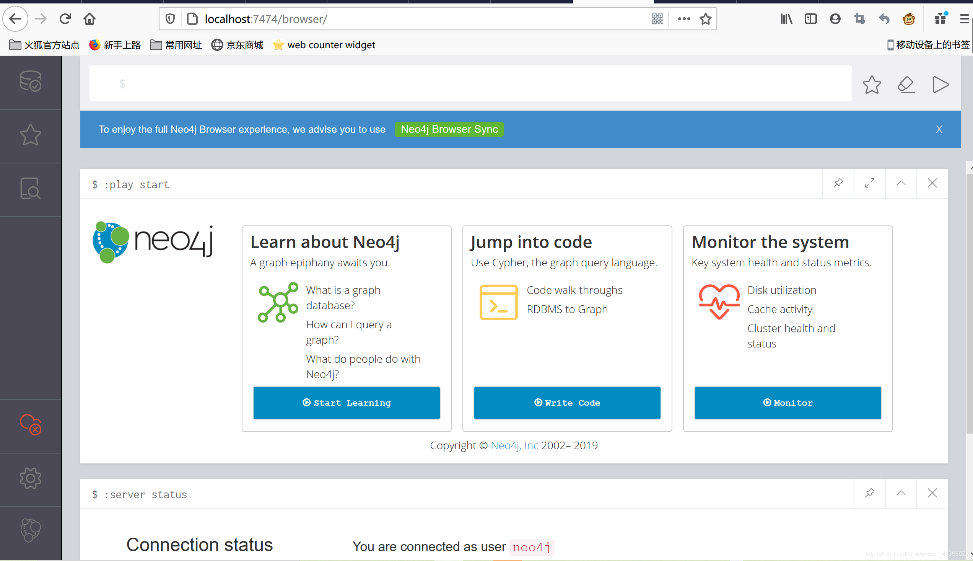Viewport: 973px width, 561px height.
Task: Open the Favorites star in left sidebar
Action: pos(31,135)
